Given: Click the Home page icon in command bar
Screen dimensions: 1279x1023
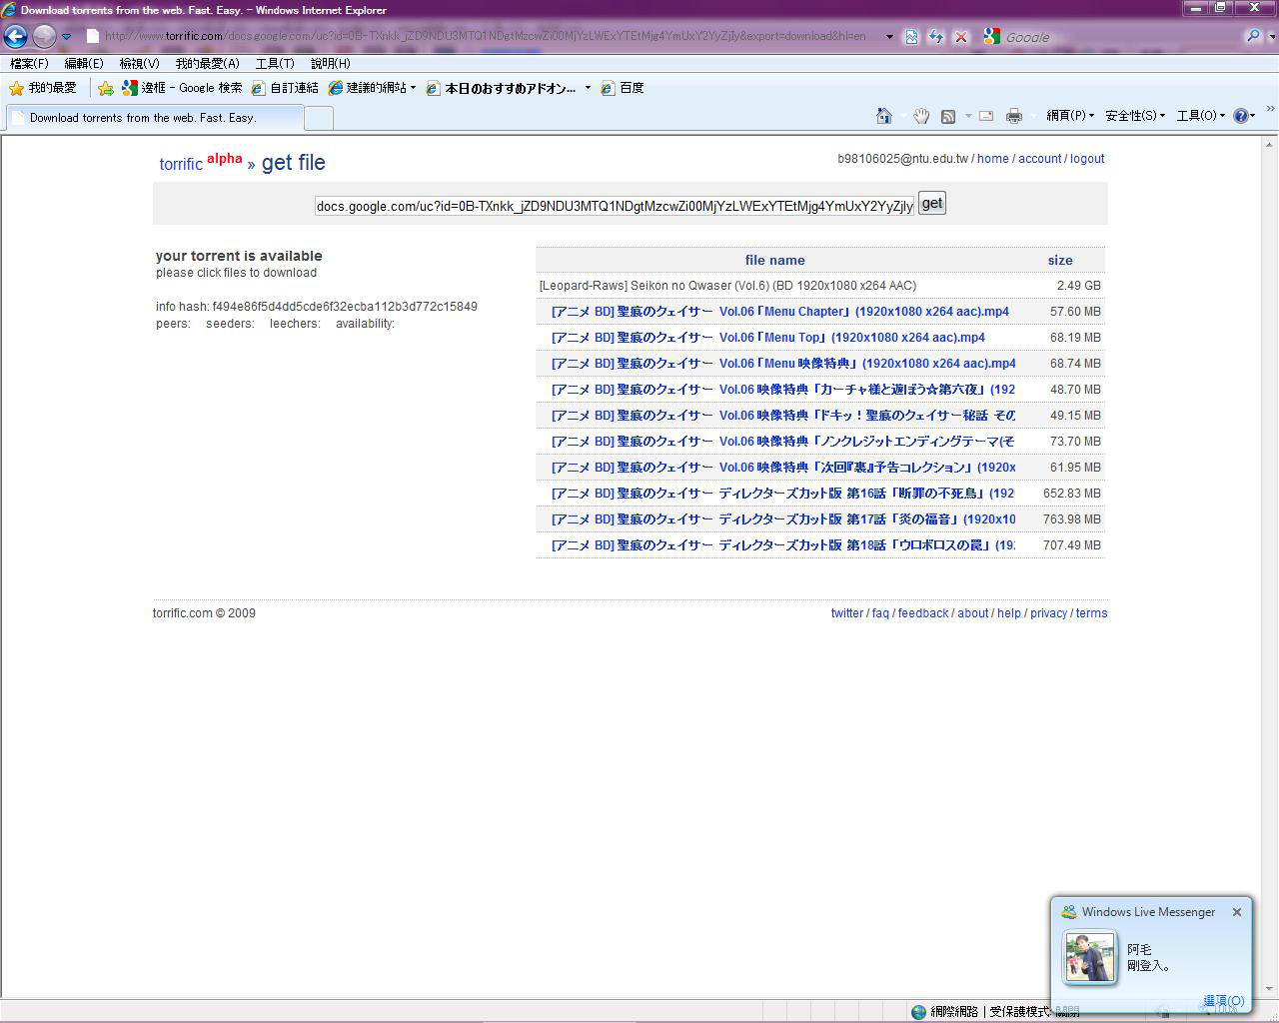Looking at the screenshot, I should [883, 116].
